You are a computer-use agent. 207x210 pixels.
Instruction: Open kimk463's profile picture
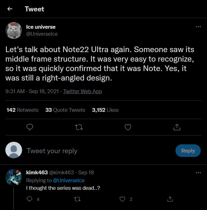click(x=14, y=177)
